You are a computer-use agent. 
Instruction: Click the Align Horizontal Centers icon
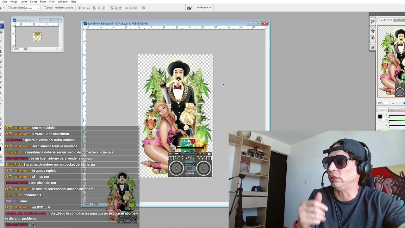99,8
